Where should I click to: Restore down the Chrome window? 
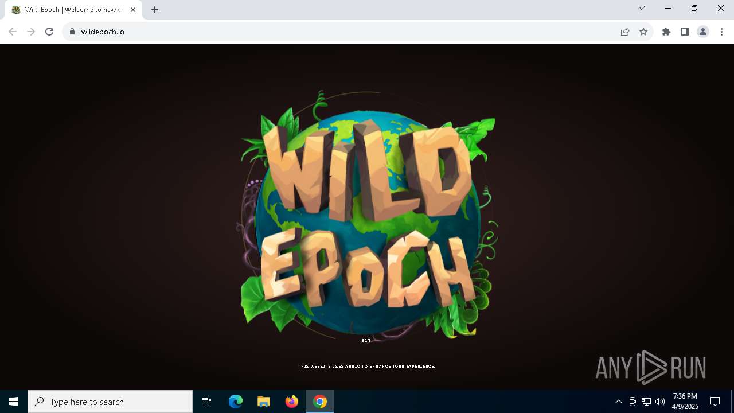(694, 8)
